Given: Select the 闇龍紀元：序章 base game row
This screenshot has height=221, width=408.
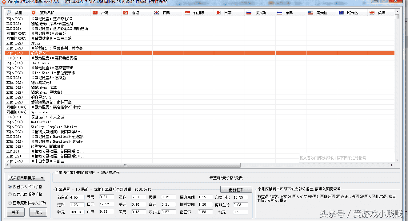Looking at the screenshot, I should point(200,87).
